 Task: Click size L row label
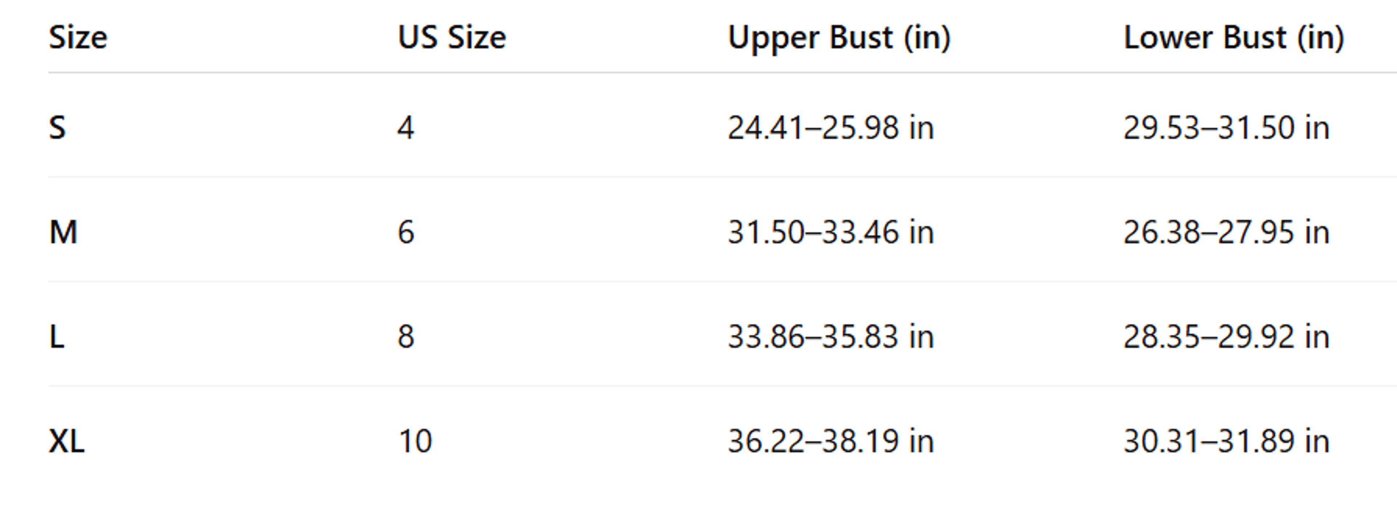57,336
